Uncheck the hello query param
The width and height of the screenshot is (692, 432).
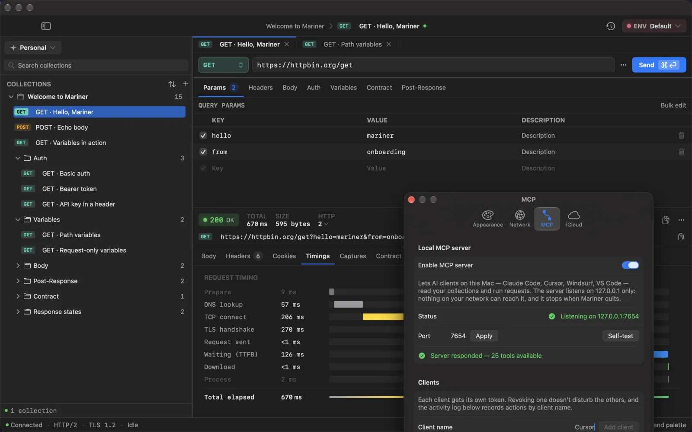pyautogui.click(x=203, y=136)
